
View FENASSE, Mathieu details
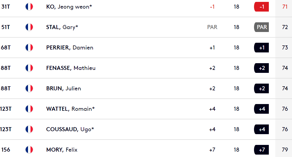tap(71, 68)
